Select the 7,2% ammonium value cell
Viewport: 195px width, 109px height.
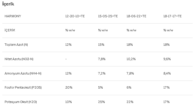102,73
